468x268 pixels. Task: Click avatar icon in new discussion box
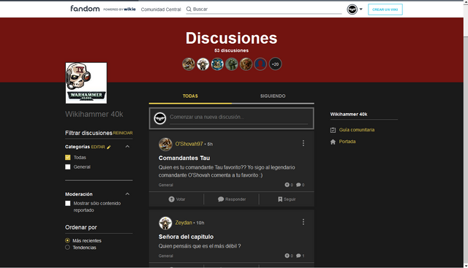point(160,118)
